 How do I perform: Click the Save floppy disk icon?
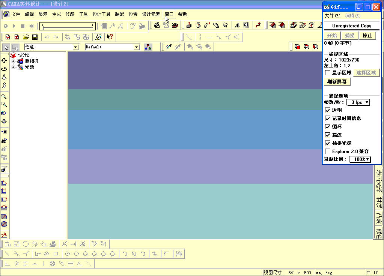pos(35,37)
